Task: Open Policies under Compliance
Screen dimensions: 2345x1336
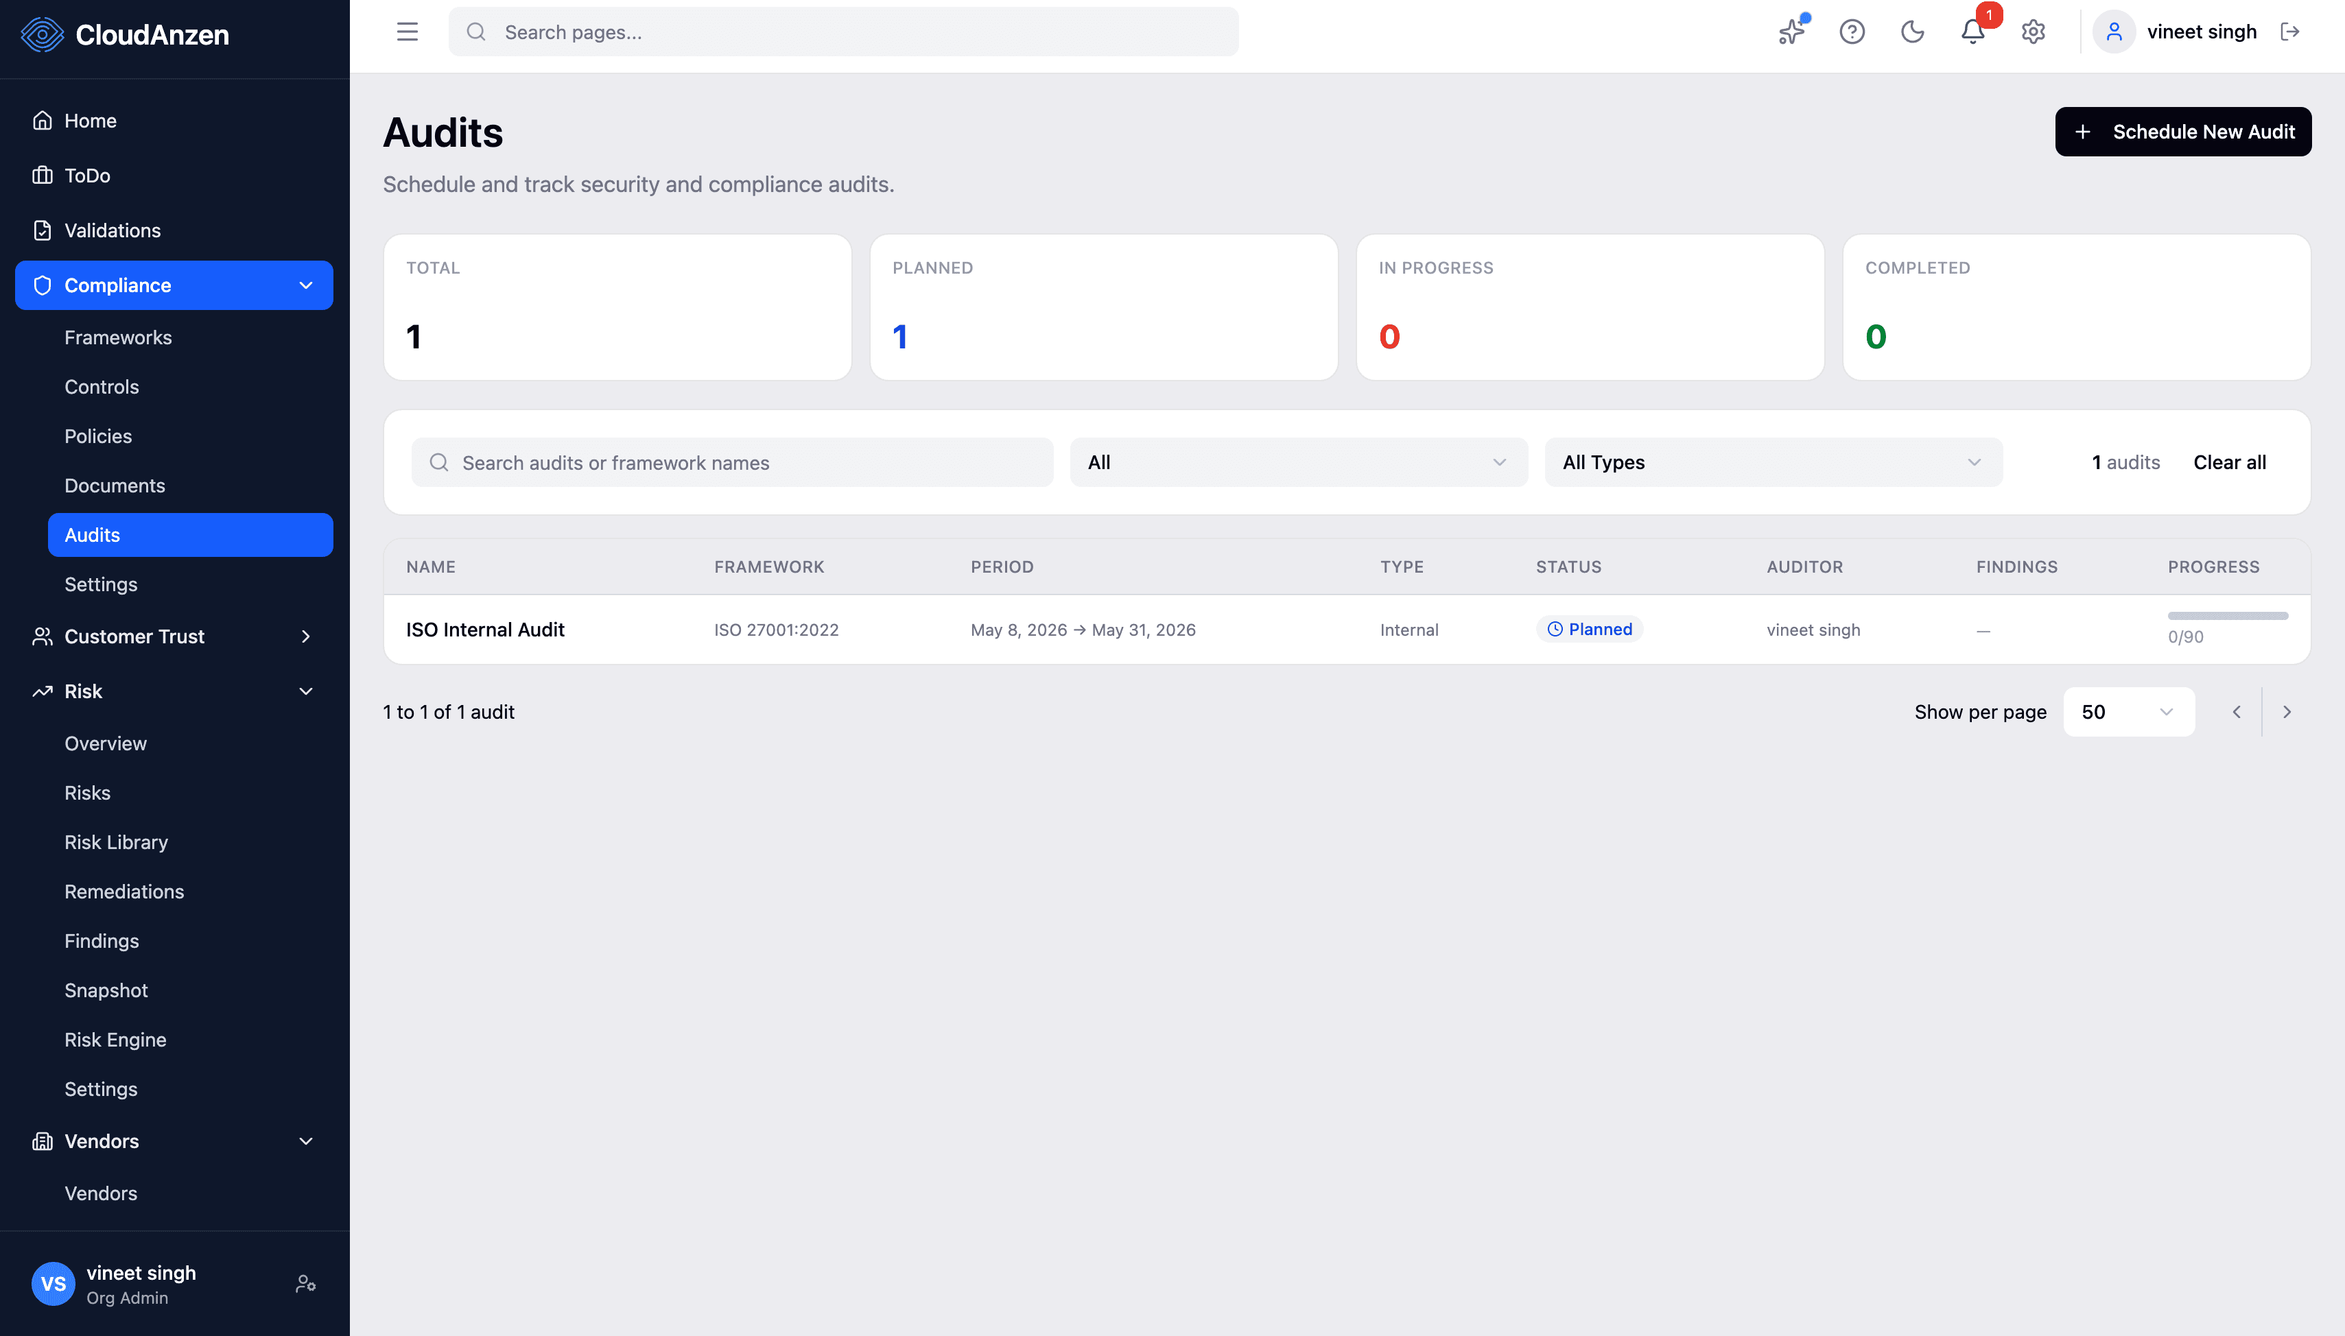Action: (x=97, y=437)
